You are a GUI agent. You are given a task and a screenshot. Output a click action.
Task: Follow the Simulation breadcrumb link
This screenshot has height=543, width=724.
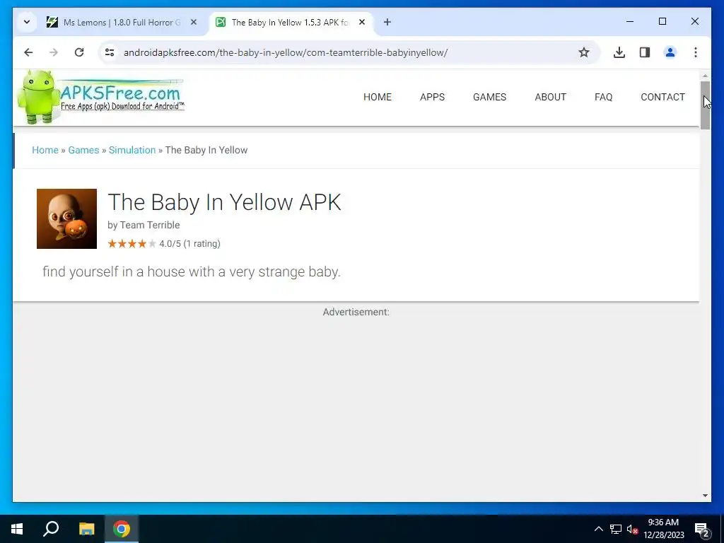tap(132, 150)
